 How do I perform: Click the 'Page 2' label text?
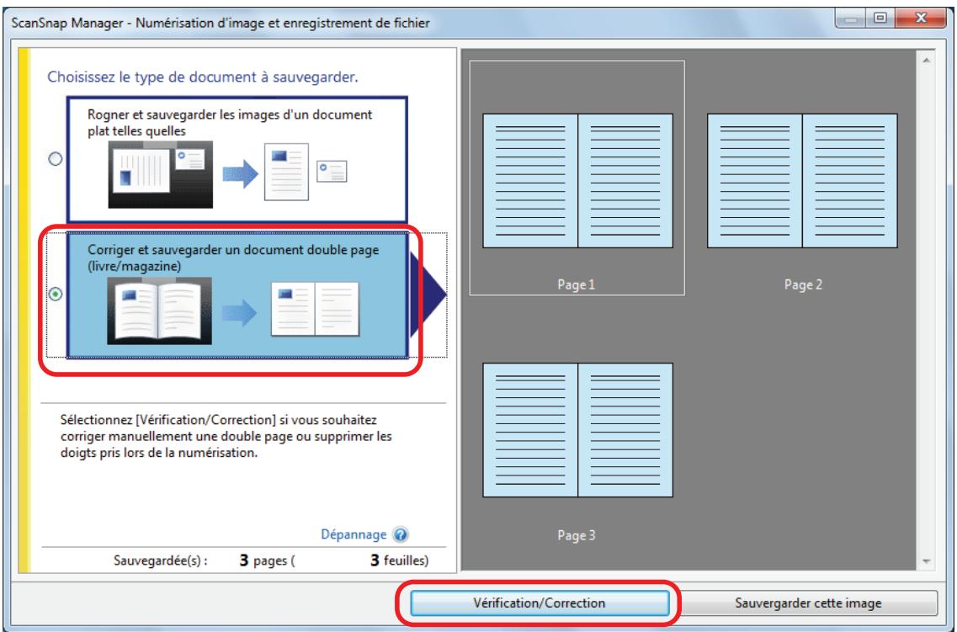tap(803, 284)
